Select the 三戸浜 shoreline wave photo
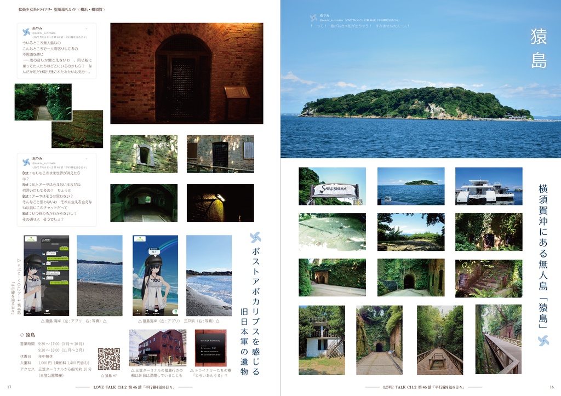The height and width of the screenshot is (396, 561). (209, 276)
